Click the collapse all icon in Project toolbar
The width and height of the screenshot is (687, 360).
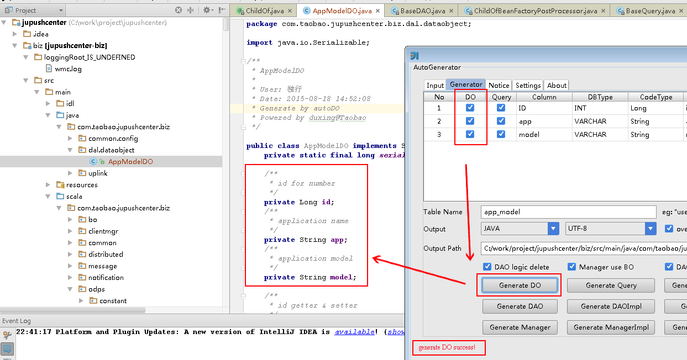pos(191,10)
